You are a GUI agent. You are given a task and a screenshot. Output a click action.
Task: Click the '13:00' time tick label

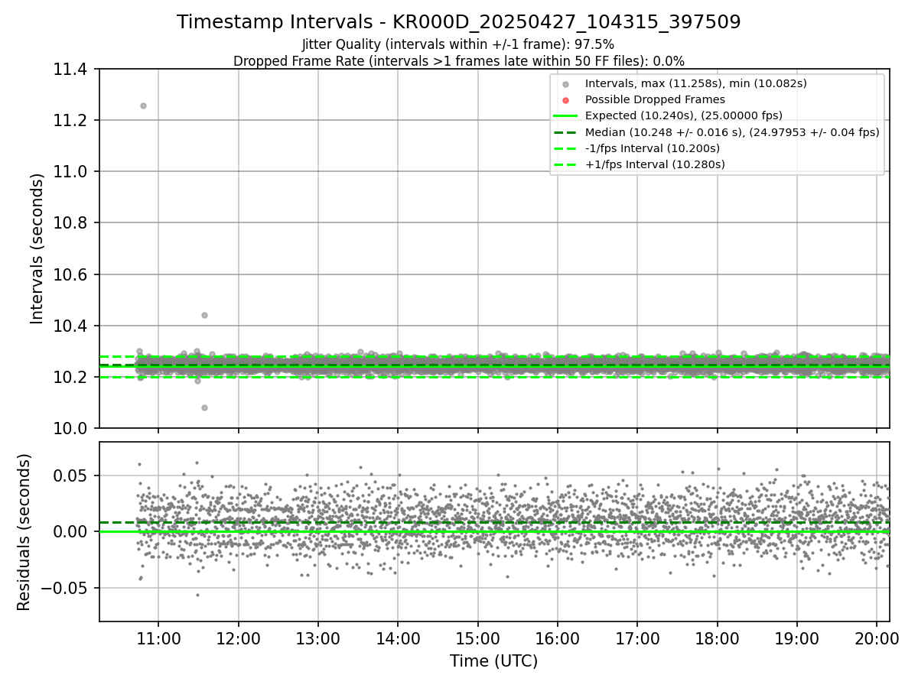318,638
